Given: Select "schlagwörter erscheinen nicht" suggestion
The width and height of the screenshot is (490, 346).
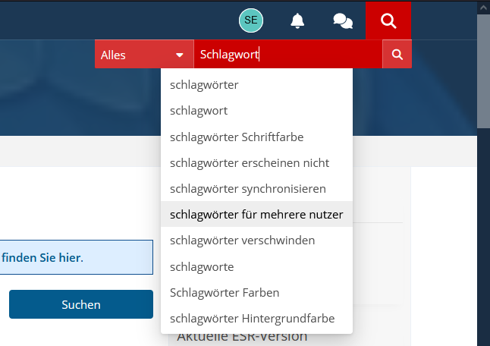Looking at the screenshot, I should [250, 162].
